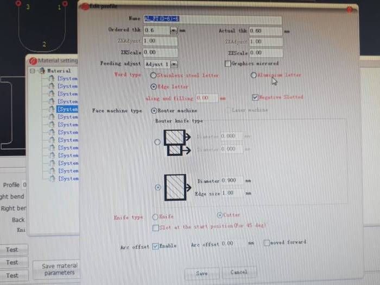Viewport: 380px width, 285px height.
Task: Select the single router knife radio button
Action: [x=158, y=188]
